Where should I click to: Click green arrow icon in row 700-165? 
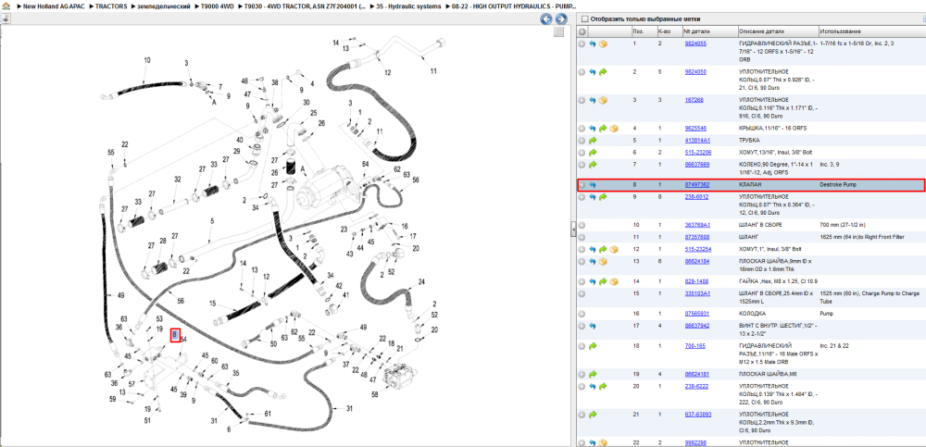point(593,346)
